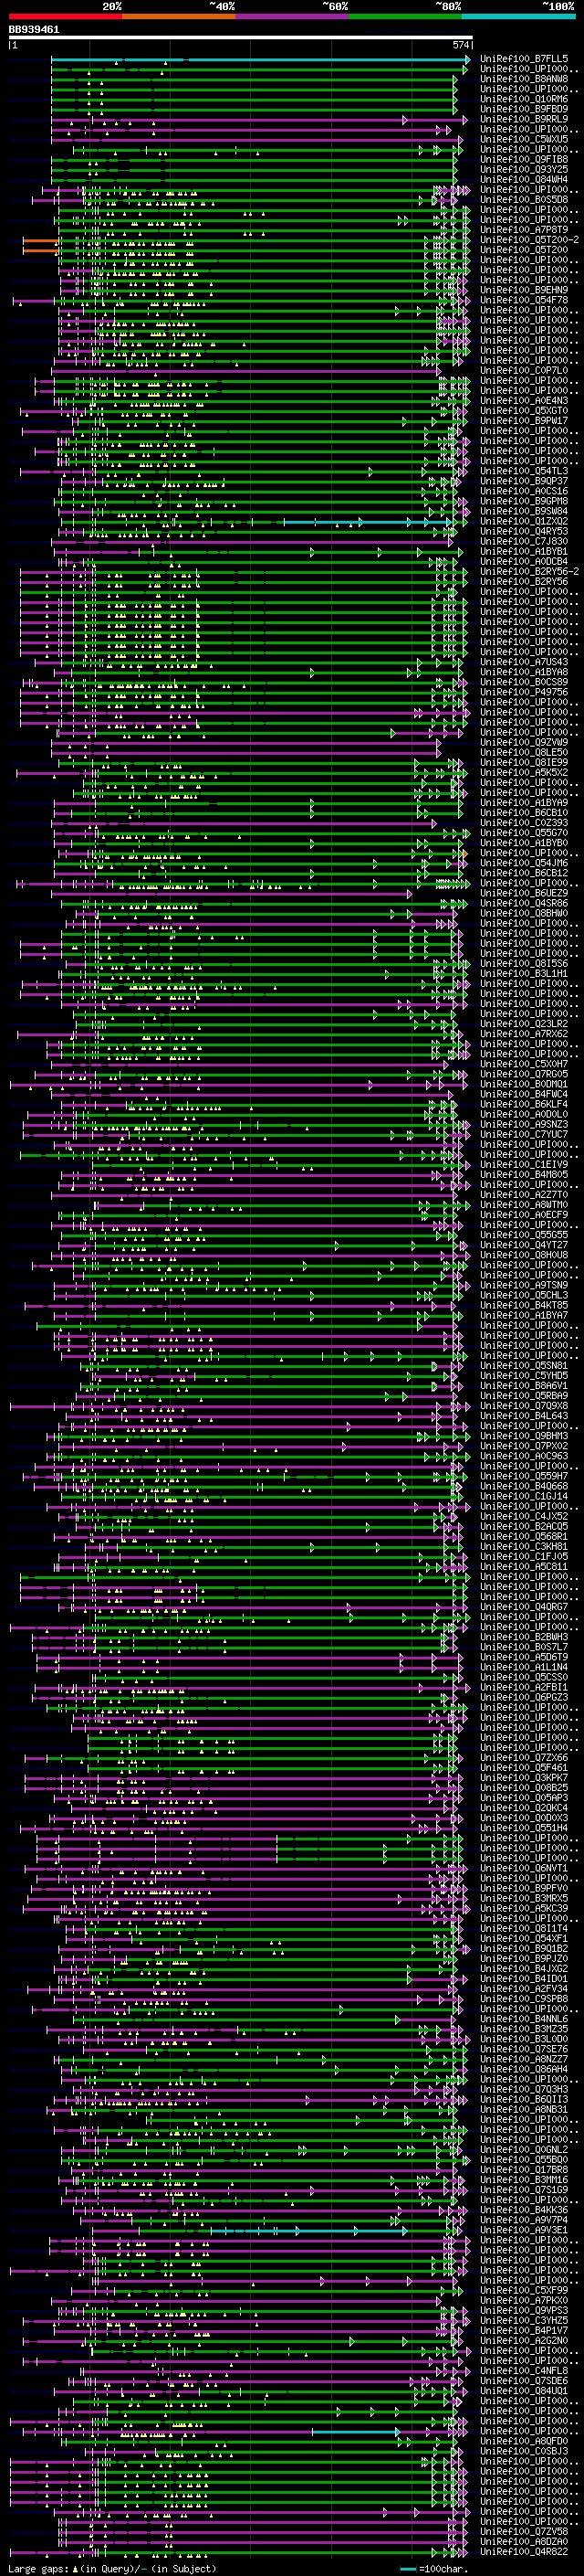Click the red 20% color legend segment
Screen dimensions: 584x2576
point(66,16)
